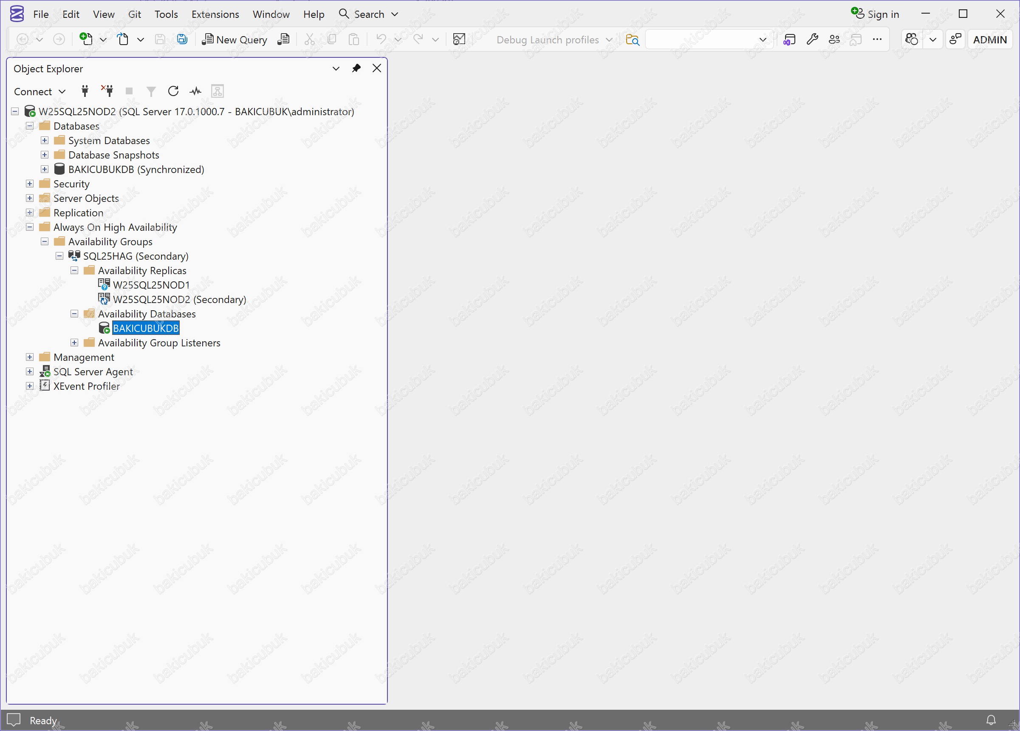Open the Tools menu

click(x=166, y=14)
